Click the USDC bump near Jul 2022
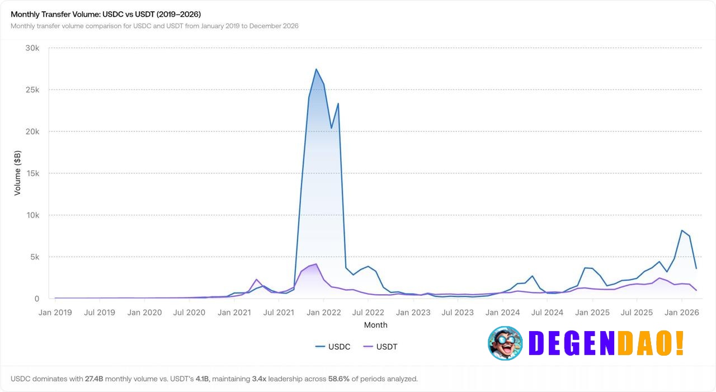This screenshot has height=392, width=716. (369, 267)
